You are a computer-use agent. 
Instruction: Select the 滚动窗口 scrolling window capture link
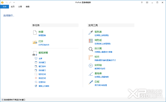(42, 70)
